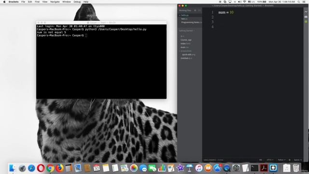Open the yellow Notes app in Dock
309x174 pixels.
[x=106, y=168]
